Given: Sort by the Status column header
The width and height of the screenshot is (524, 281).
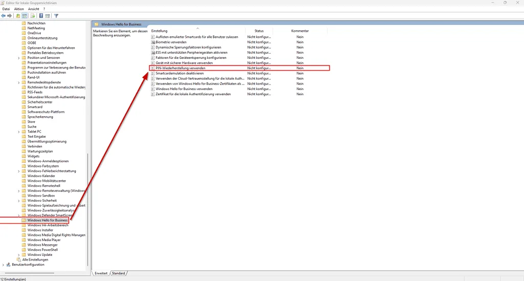Looking at the screenshot, I should coord(259,31).
